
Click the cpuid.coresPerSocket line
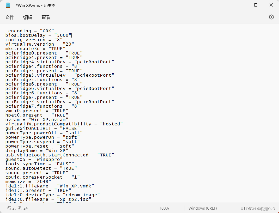point(43,177)
